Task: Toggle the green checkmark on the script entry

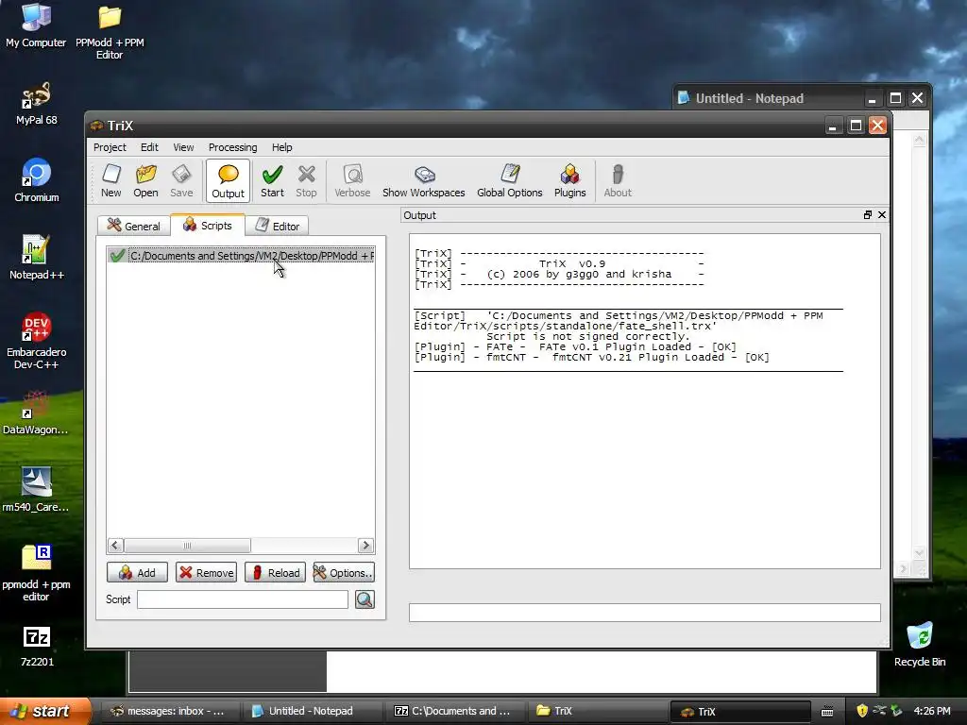Action: 117,255
